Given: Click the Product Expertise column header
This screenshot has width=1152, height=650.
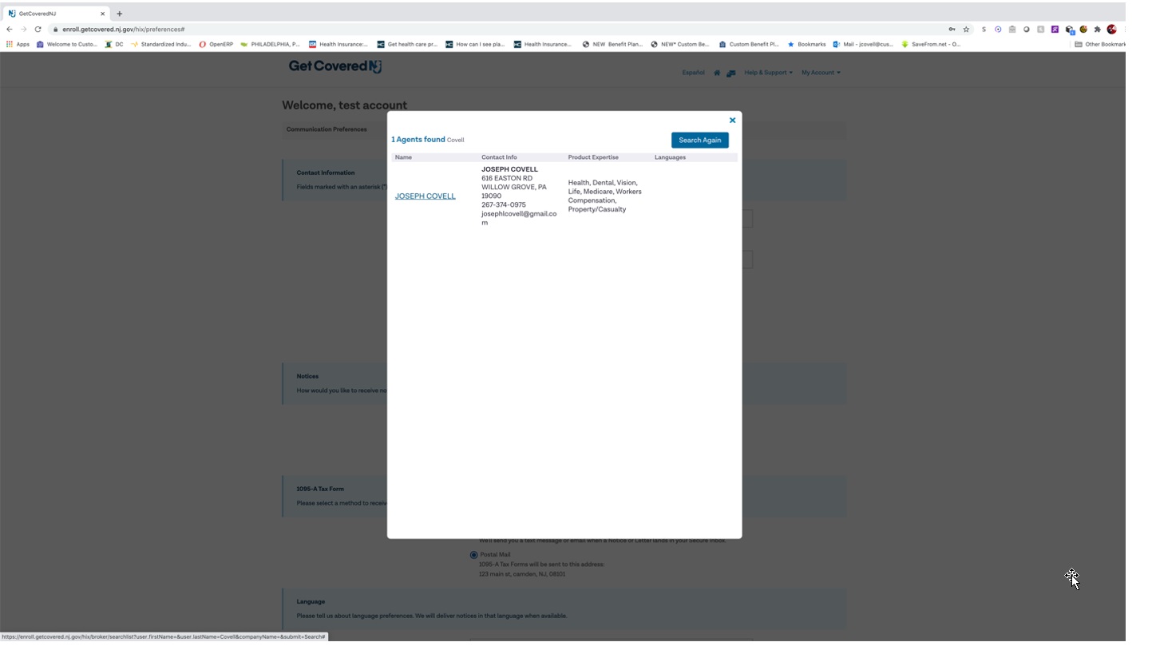Looking at the screenshot, I should [593, 157].
